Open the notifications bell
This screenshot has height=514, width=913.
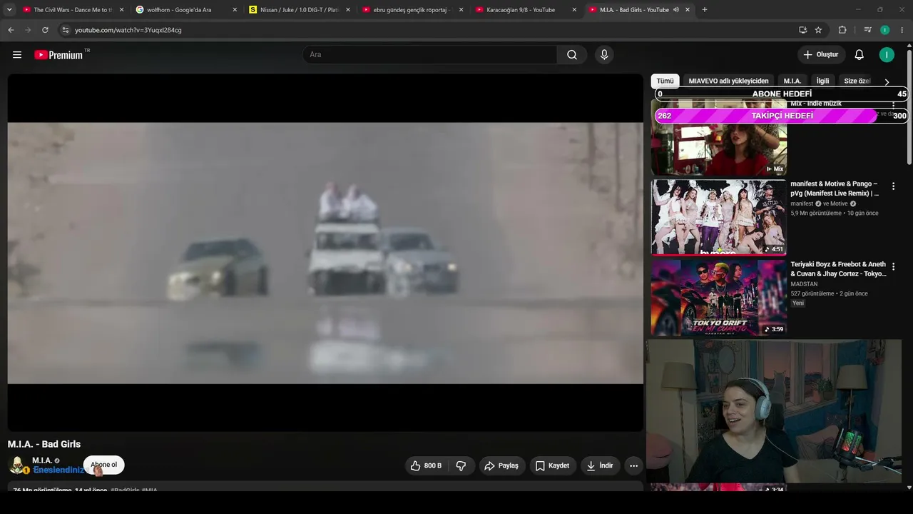coord(860,55)
